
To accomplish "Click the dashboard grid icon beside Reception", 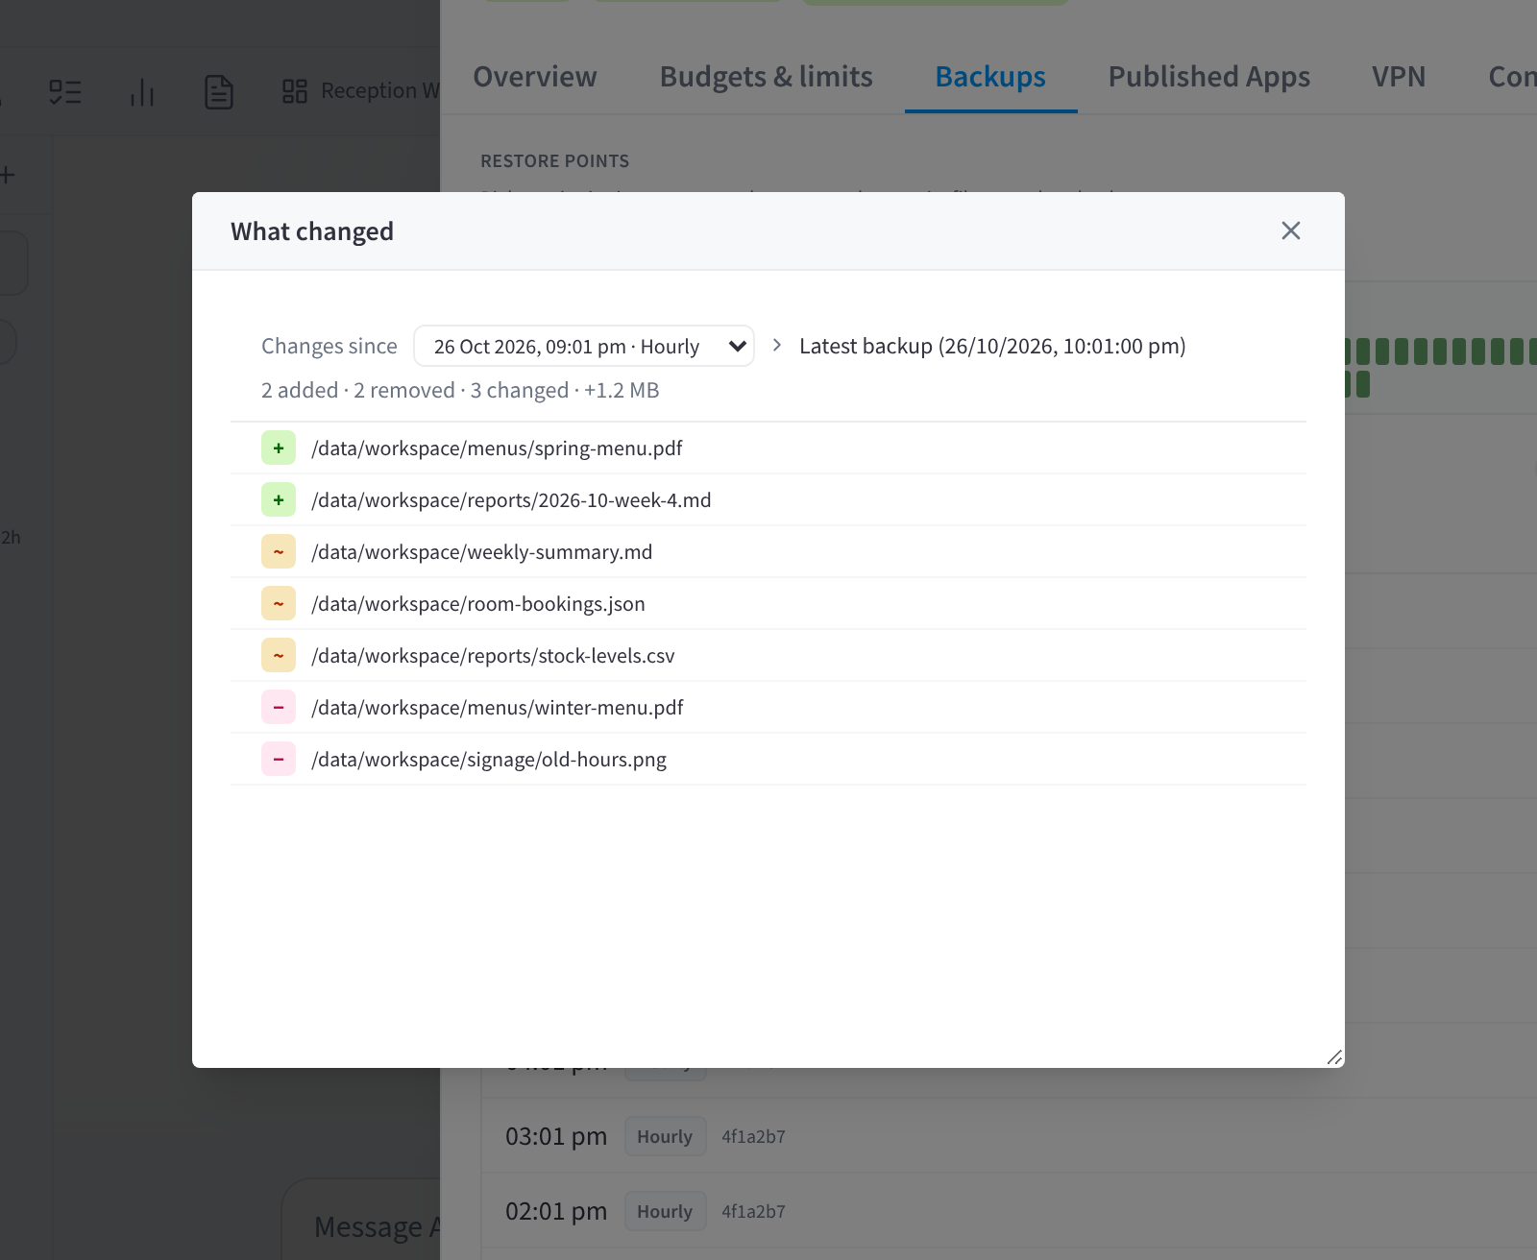I will (x=295, y=91).
